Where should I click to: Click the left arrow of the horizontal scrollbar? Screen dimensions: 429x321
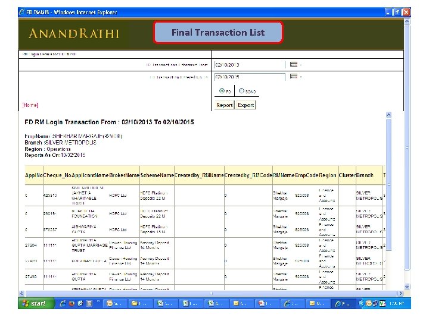22,294
